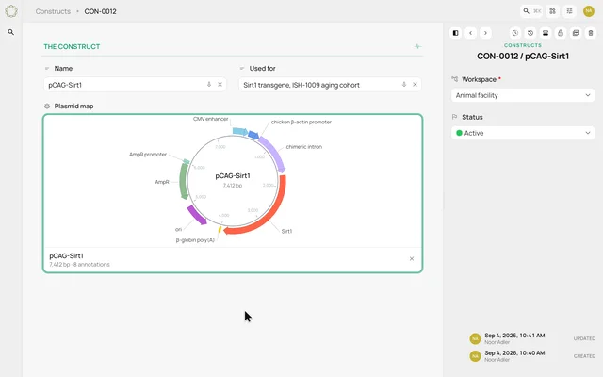Open the search icon in the left sidebar
Screen dimensions: 603x377
11,32
